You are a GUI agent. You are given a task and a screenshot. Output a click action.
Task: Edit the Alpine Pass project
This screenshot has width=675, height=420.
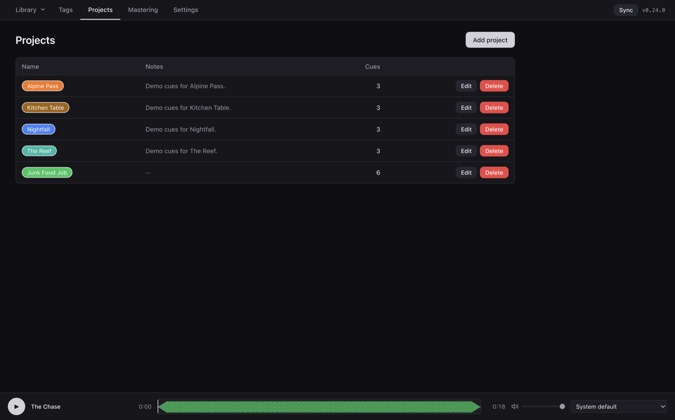(466, 86)
